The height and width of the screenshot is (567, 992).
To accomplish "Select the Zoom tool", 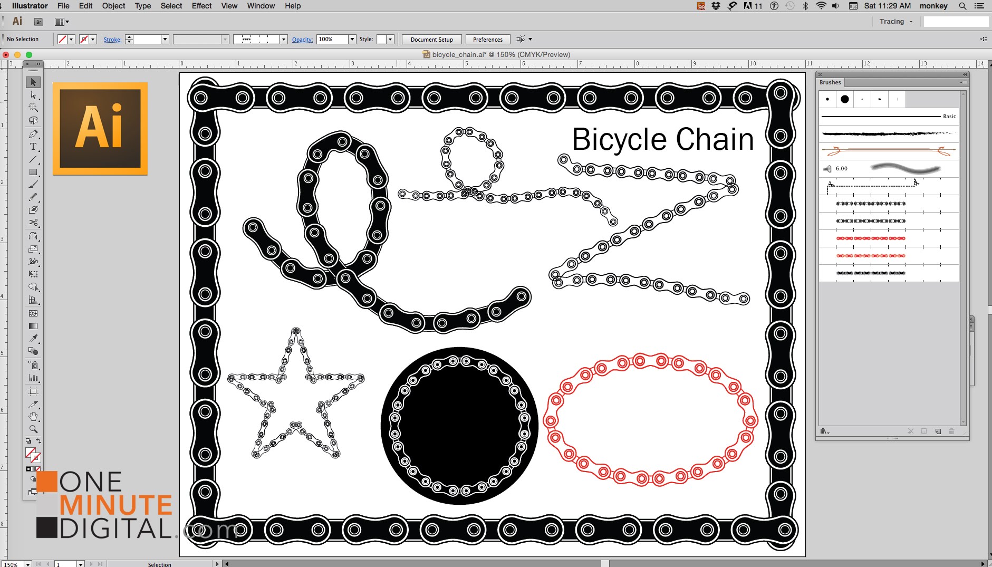I will click(x=33, y=429).
